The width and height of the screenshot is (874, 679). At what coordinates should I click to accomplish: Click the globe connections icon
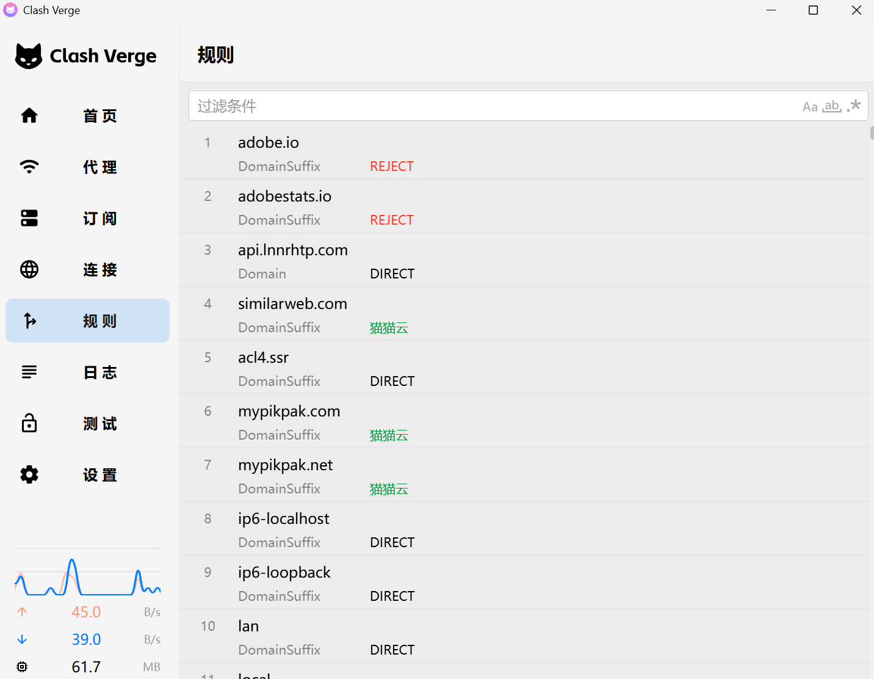coord(29,269)
